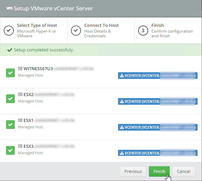The image size is (202, 181).
Task: Click the network icon in the ESX2 VCENTER tag
Action: (122, 101)
